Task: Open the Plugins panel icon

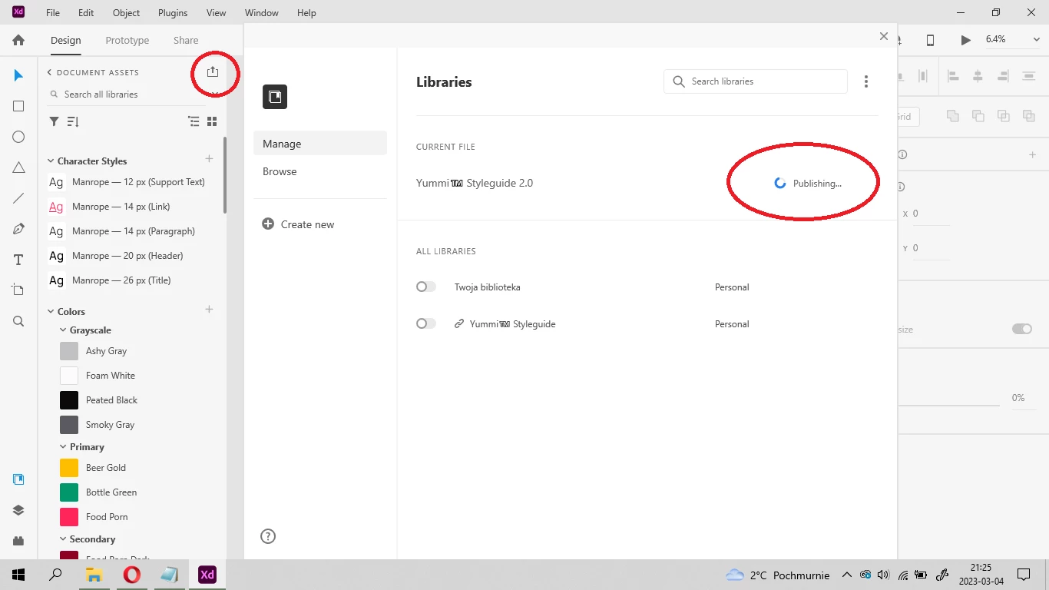Action: [18, 541]
